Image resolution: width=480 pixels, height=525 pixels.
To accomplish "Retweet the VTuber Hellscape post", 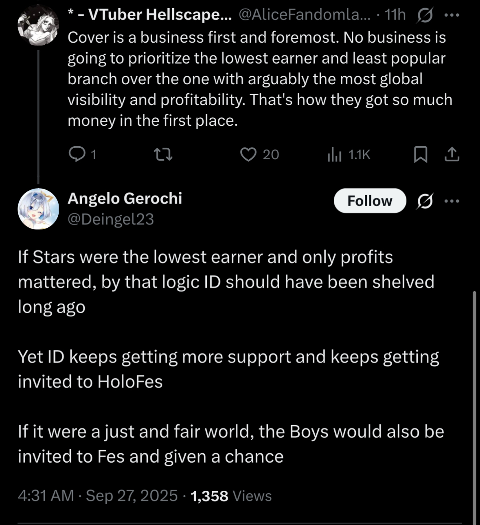I will pos(163,154).
